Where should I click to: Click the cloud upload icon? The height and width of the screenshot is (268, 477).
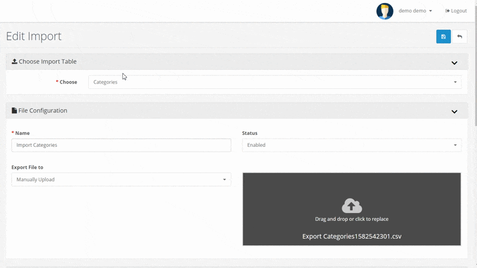(352, 205)
